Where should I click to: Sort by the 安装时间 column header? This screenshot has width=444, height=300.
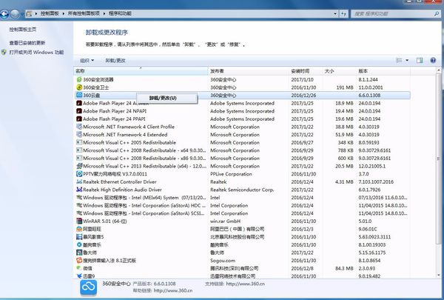pyautogui.click(x=306, y=71)
